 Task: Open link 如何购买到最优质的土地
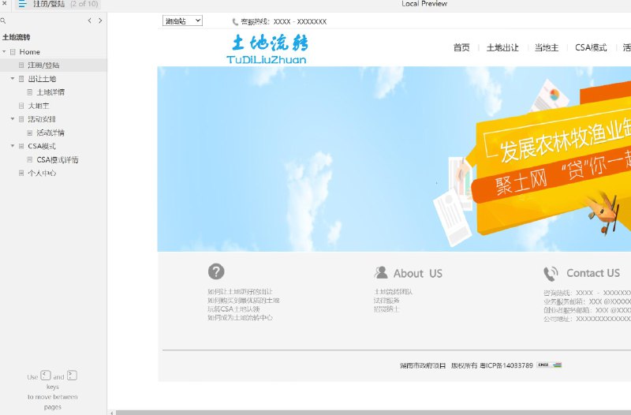244,301
